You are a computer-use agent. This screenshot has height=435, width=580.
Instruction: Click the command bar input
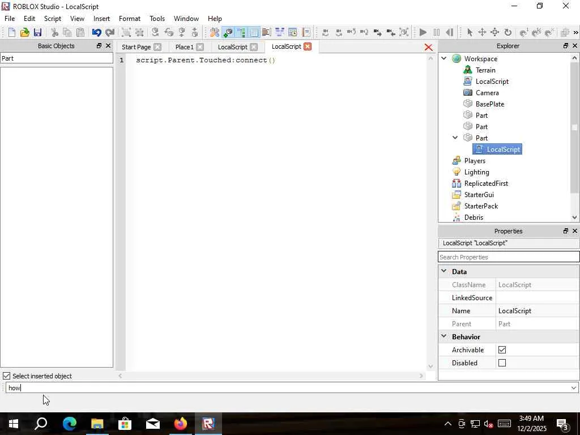click(x=288, y=387)
